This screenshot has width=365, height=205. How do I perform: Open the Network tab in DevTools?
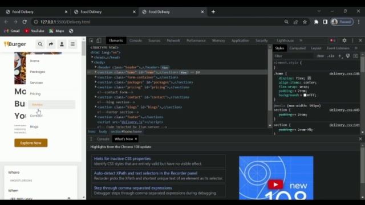(173, 40)
